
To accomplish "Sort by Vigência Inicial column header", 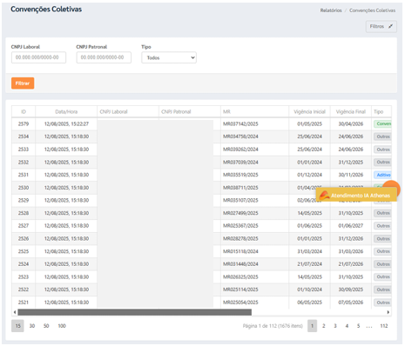I will 309,111.
